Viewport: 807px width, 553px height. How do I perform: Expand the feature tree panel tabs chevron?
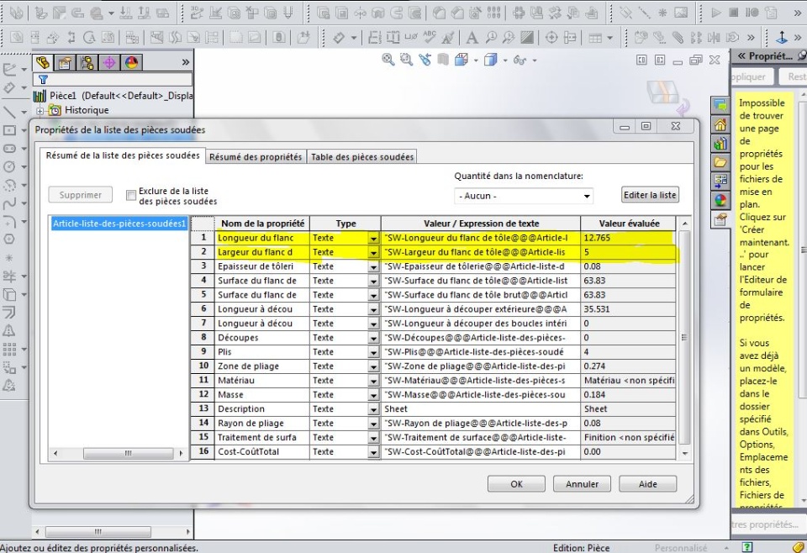tap(186, 62)
